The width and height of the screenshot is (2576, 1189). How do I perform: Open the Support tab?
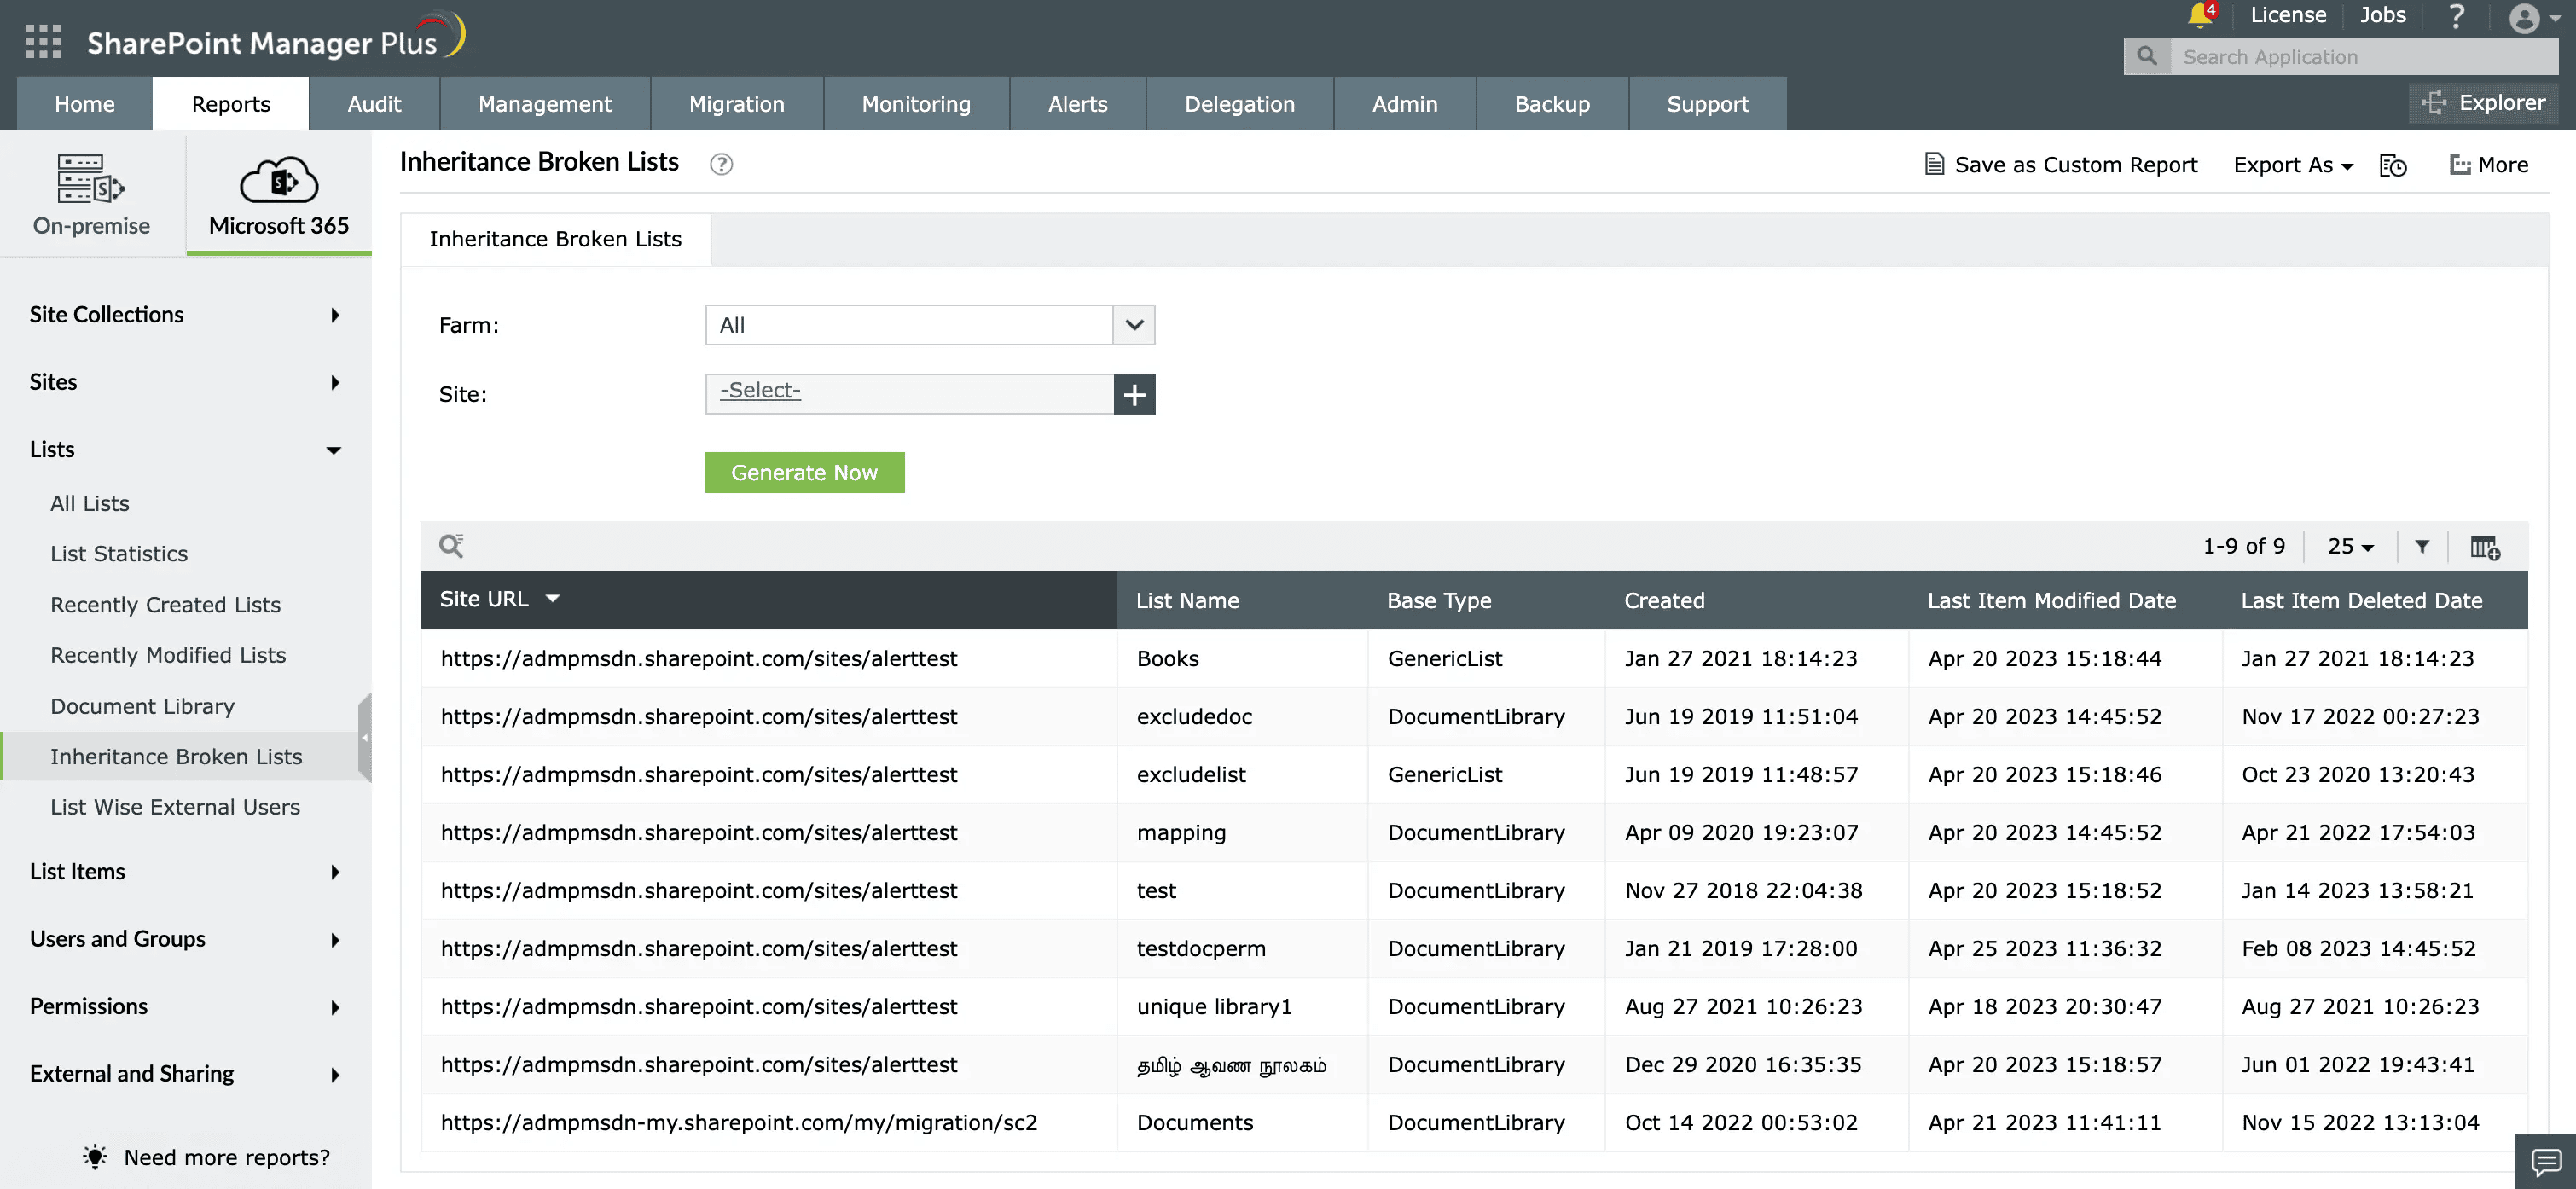pyautogui.click(x=1708, y=104)
